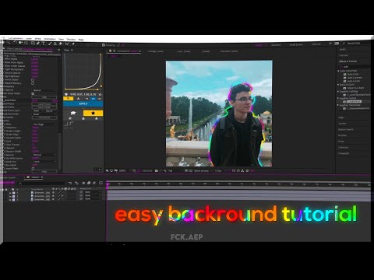Collapse the Noise & Grain category
Viewport: 374px width, 280px height.
click(x=338, y=85)
